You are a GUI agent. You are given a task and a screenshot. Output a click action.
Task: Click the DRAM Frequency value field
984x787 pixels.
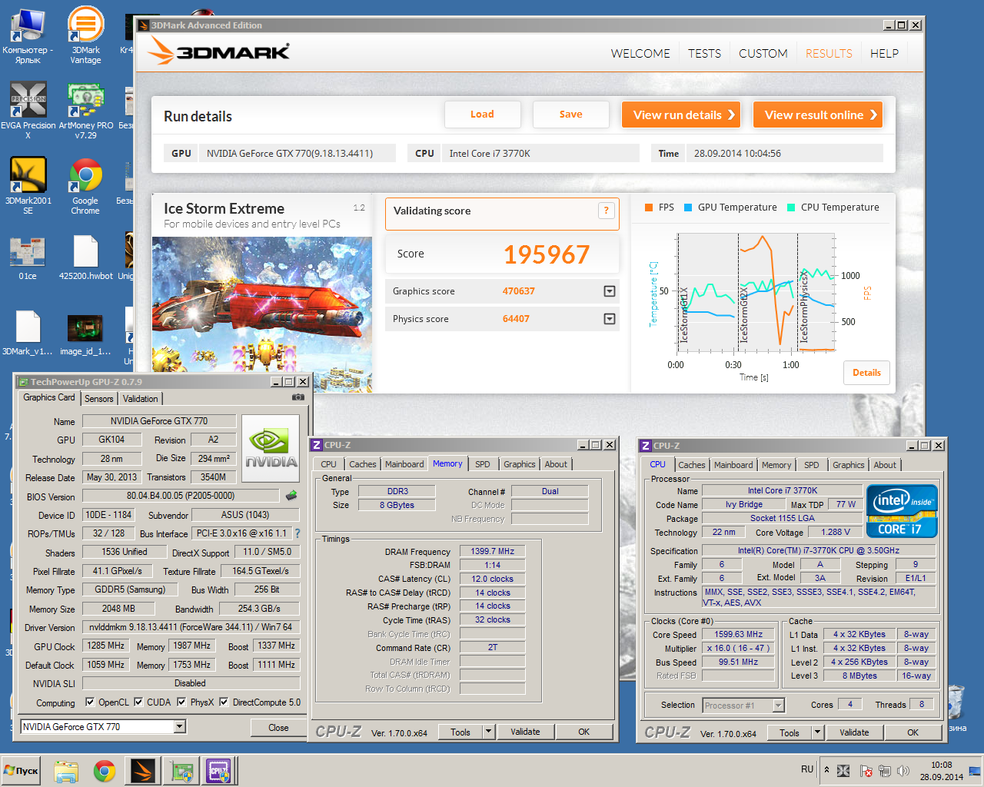tap(493, 551)
